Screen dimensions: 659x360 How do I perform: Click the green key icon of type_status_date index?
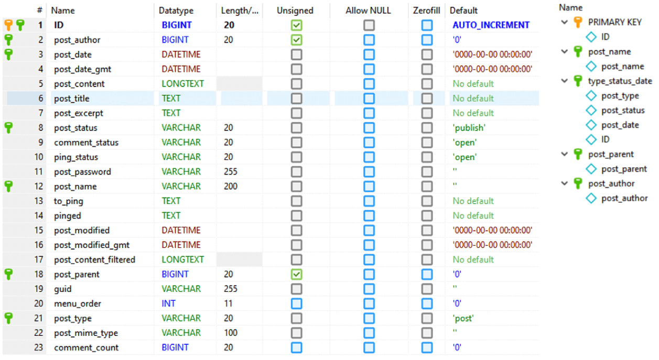coord(578,81)
